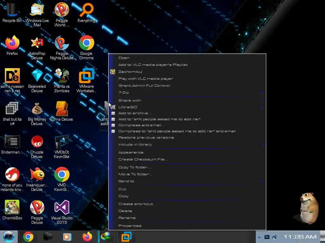This screenshot has height=243, width=325.
Task: Choose Grant Admin Full Control
Action: (x=187, y=85)
